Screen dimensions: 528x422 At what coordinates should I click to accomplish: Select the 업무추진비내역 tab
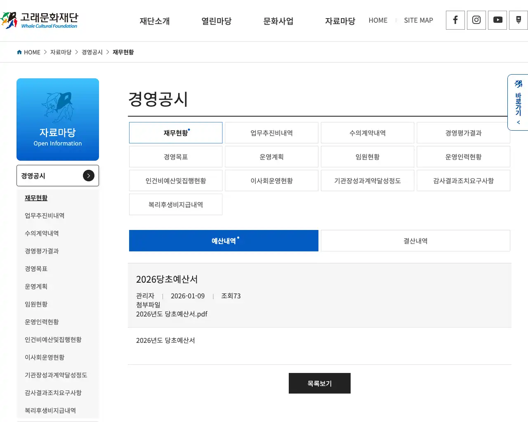pos(271,133)
